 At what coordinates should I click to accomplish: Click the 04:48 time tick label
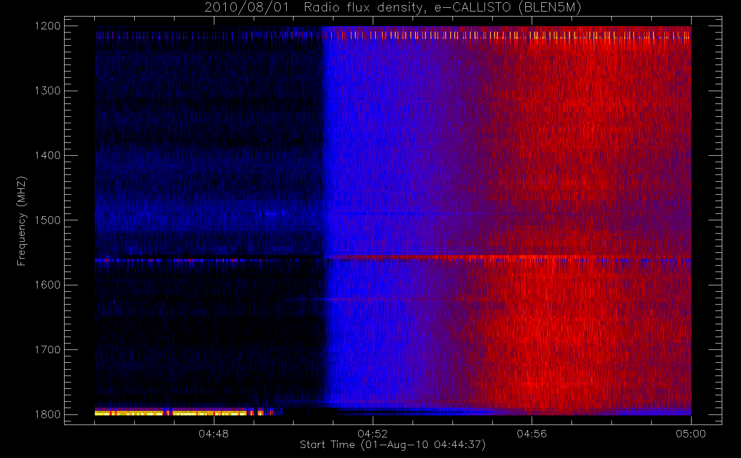[x=213, y=434]
